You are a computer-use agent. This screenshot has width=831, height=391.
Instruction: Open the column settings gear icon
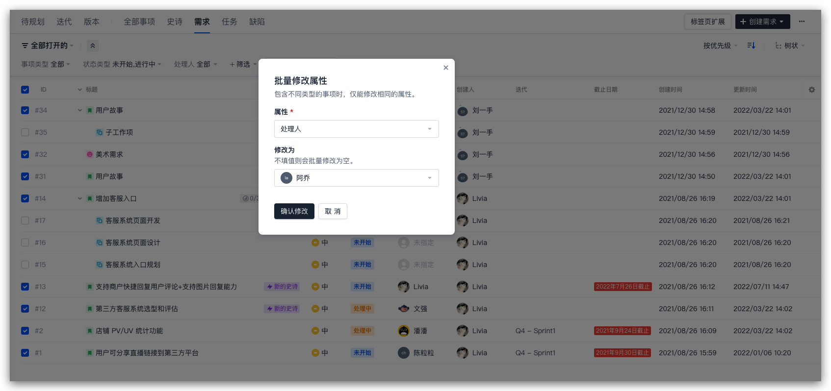pyautogui.click(x=812, y=90)
